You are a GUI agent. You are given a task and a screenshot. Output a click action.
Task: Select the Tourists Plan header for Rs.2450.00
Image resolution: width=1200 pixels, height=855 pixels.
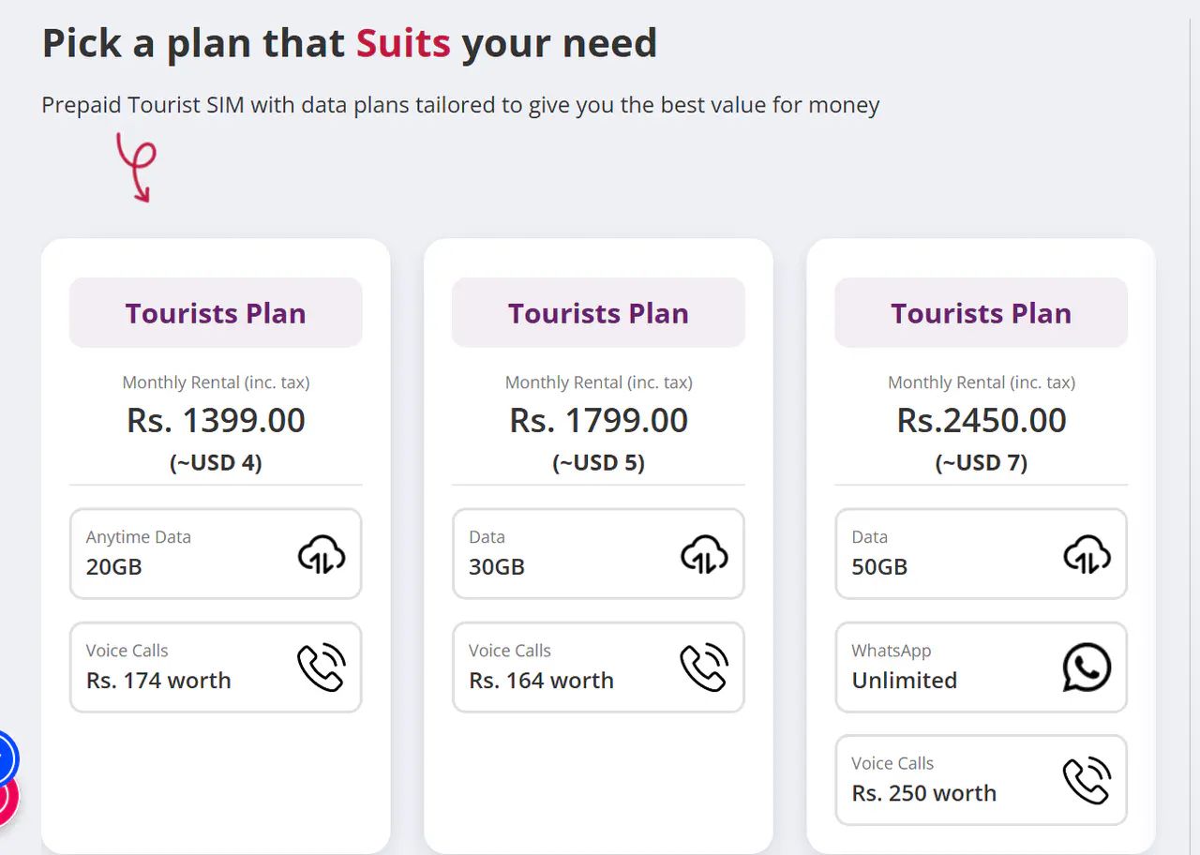pyautogui.click(x=981, y=313)
